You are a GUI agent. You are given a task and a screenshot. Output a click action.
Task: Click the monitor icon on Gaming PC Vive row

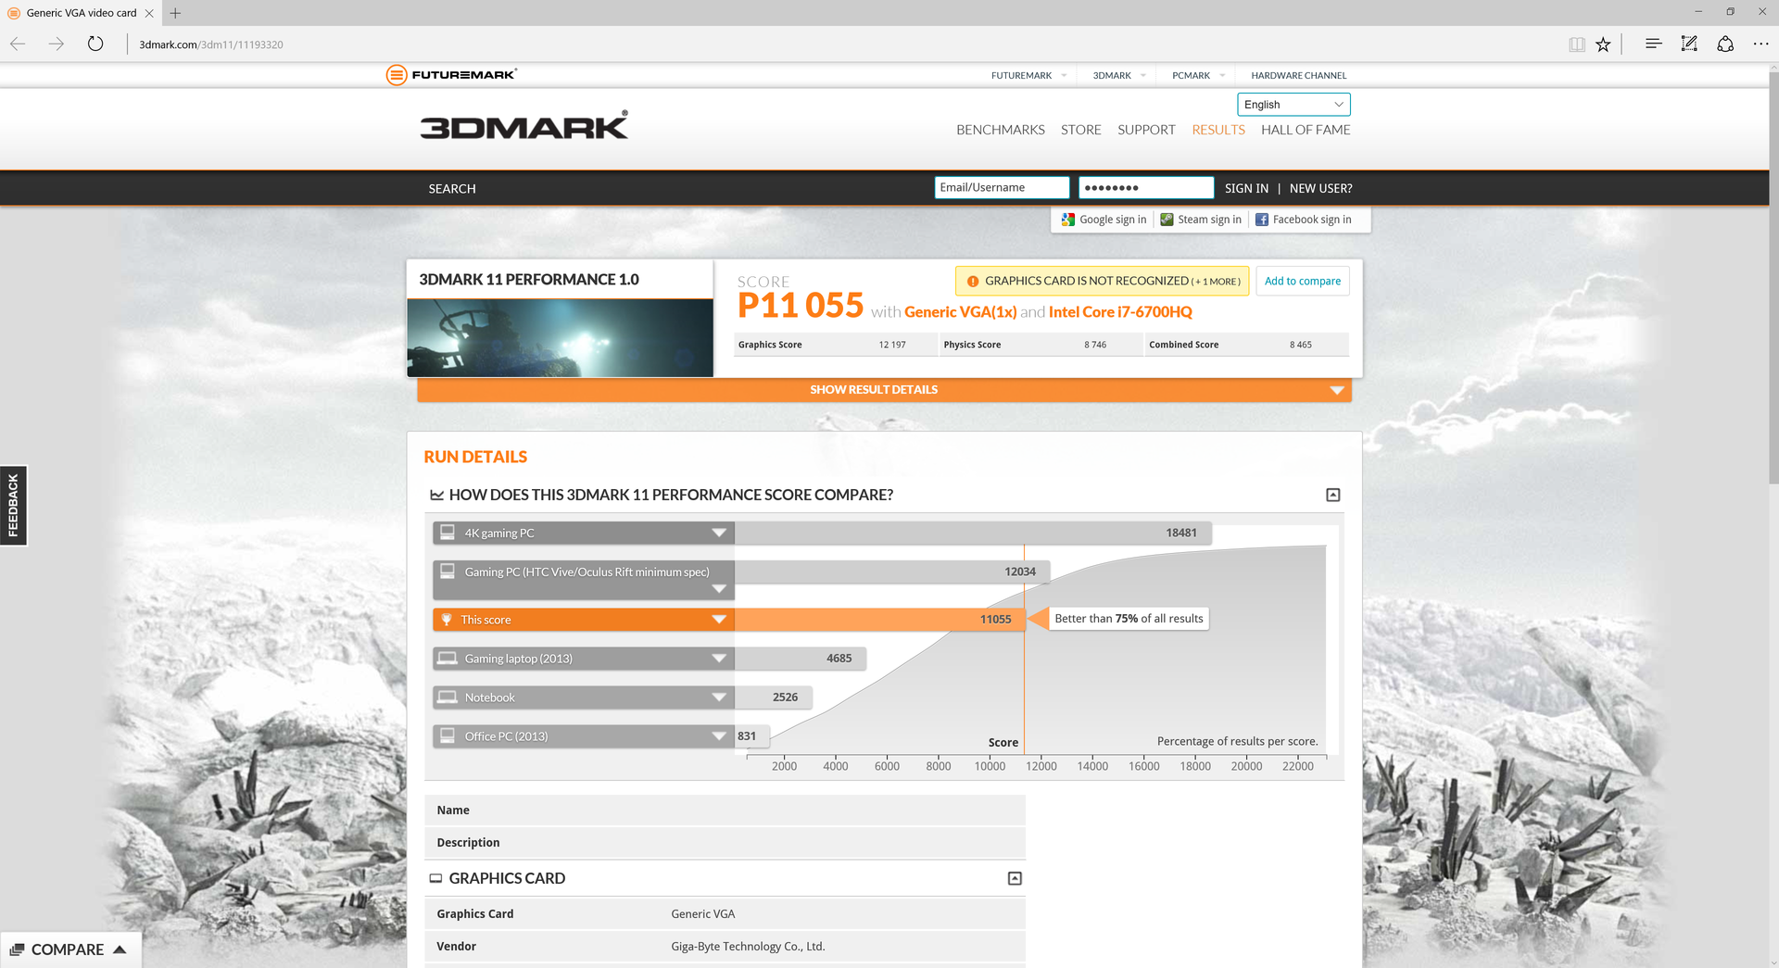[448, 572]
